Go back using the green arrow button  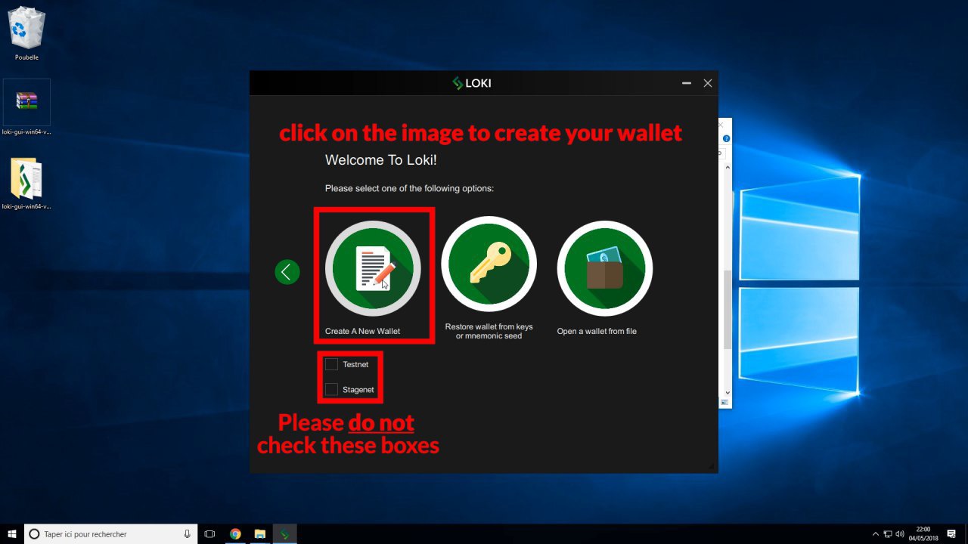point(287,272)
